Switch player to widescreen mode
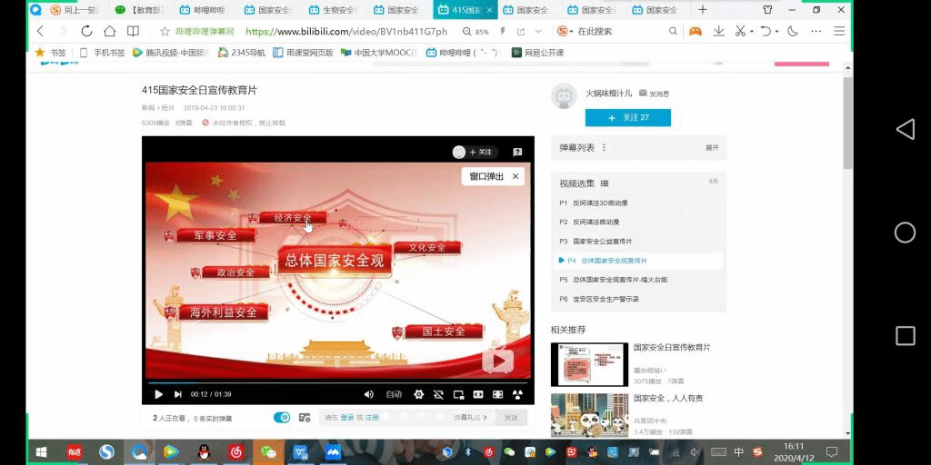Screen dimensions: 931x465 [x=478, y=394]
